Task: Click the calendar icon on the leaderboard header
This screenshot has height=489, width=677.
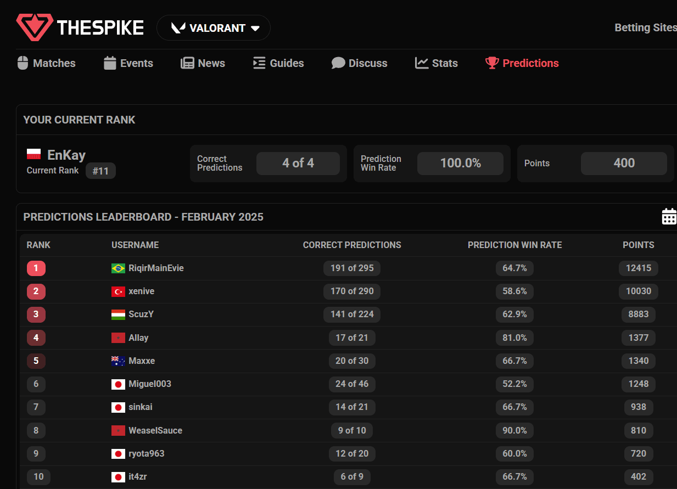Action: click(x=669, y=216)
